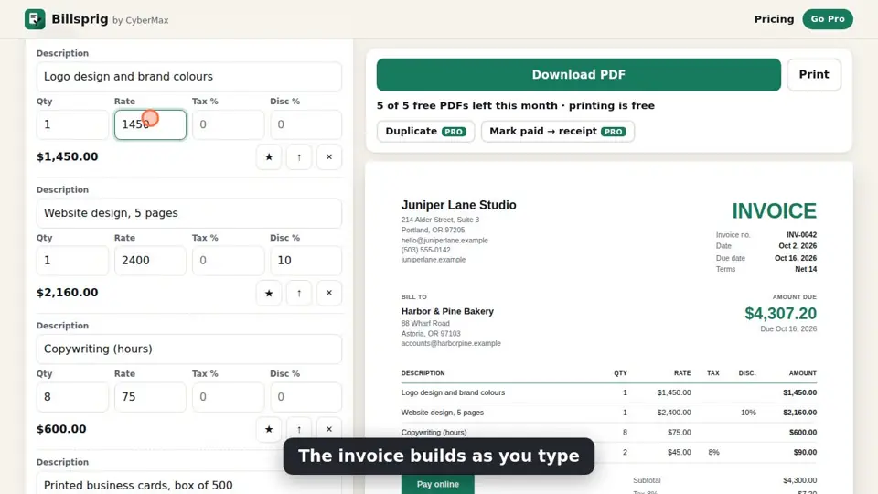The width and height of the screenshot is (878, 494).
Task: Star the Copywriting (hours) line item
Action: 269,429
